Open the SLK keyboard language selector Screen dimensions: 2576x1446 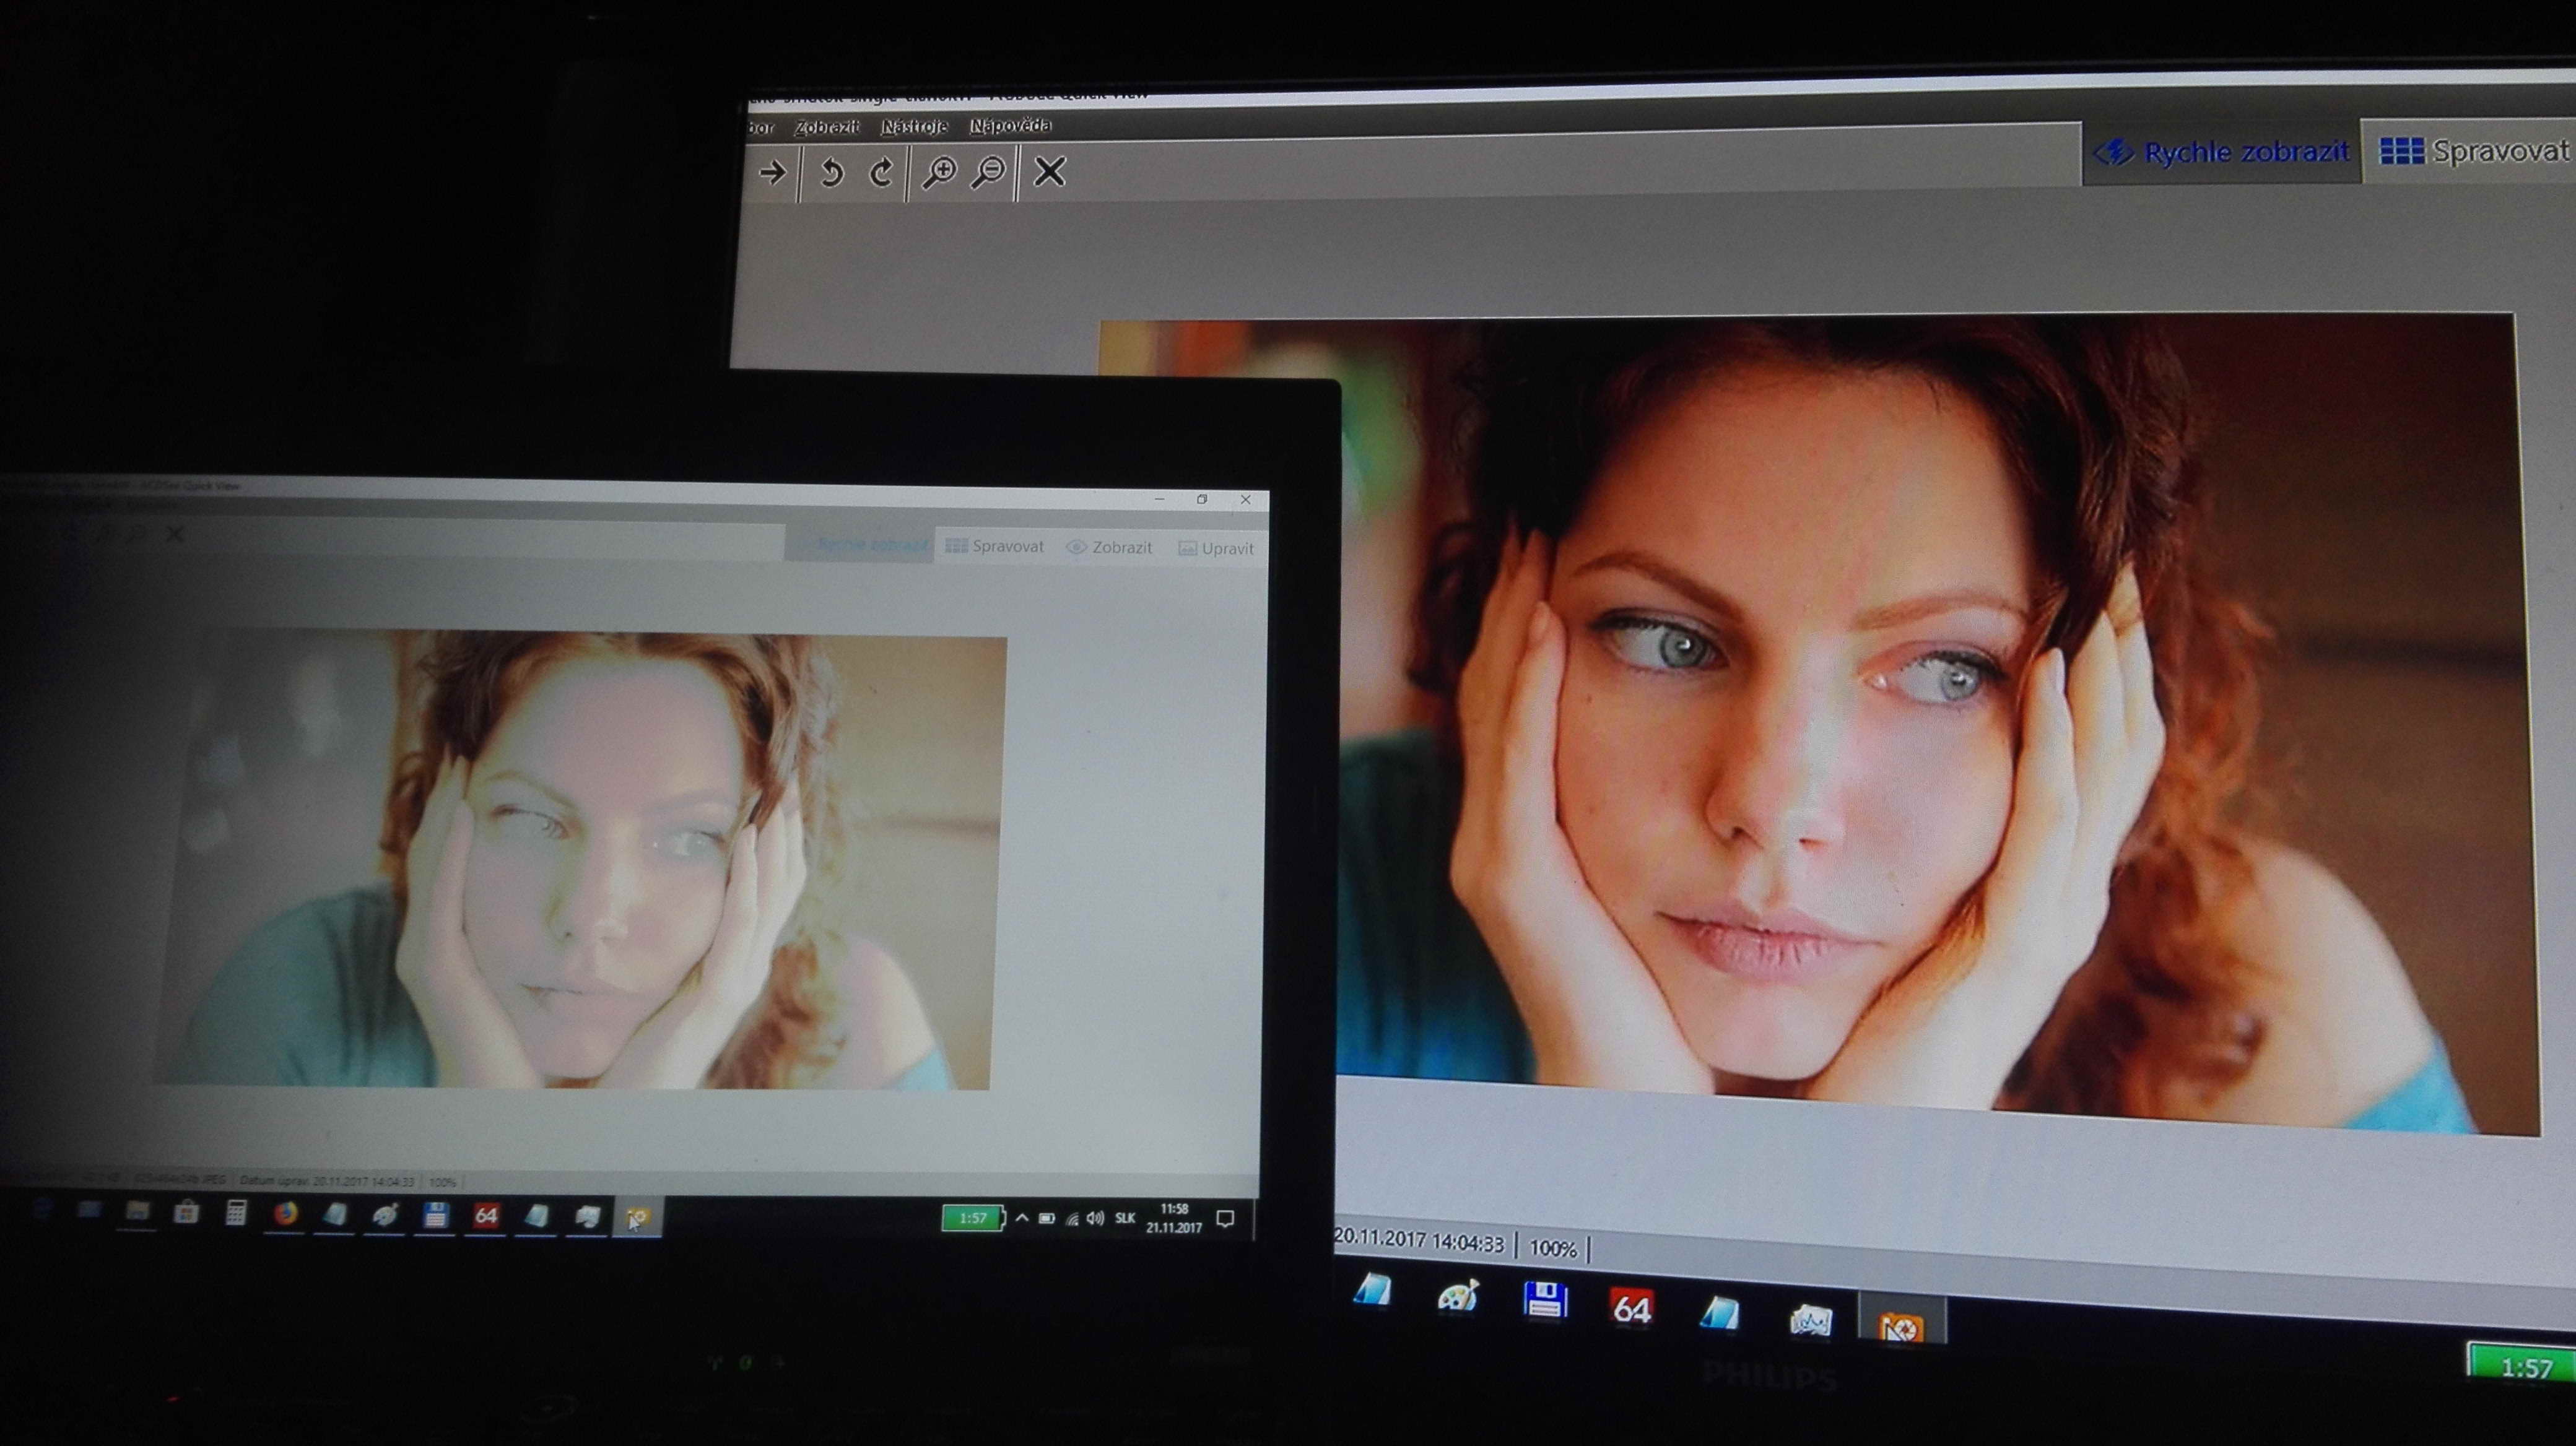click(1125, 1218)
